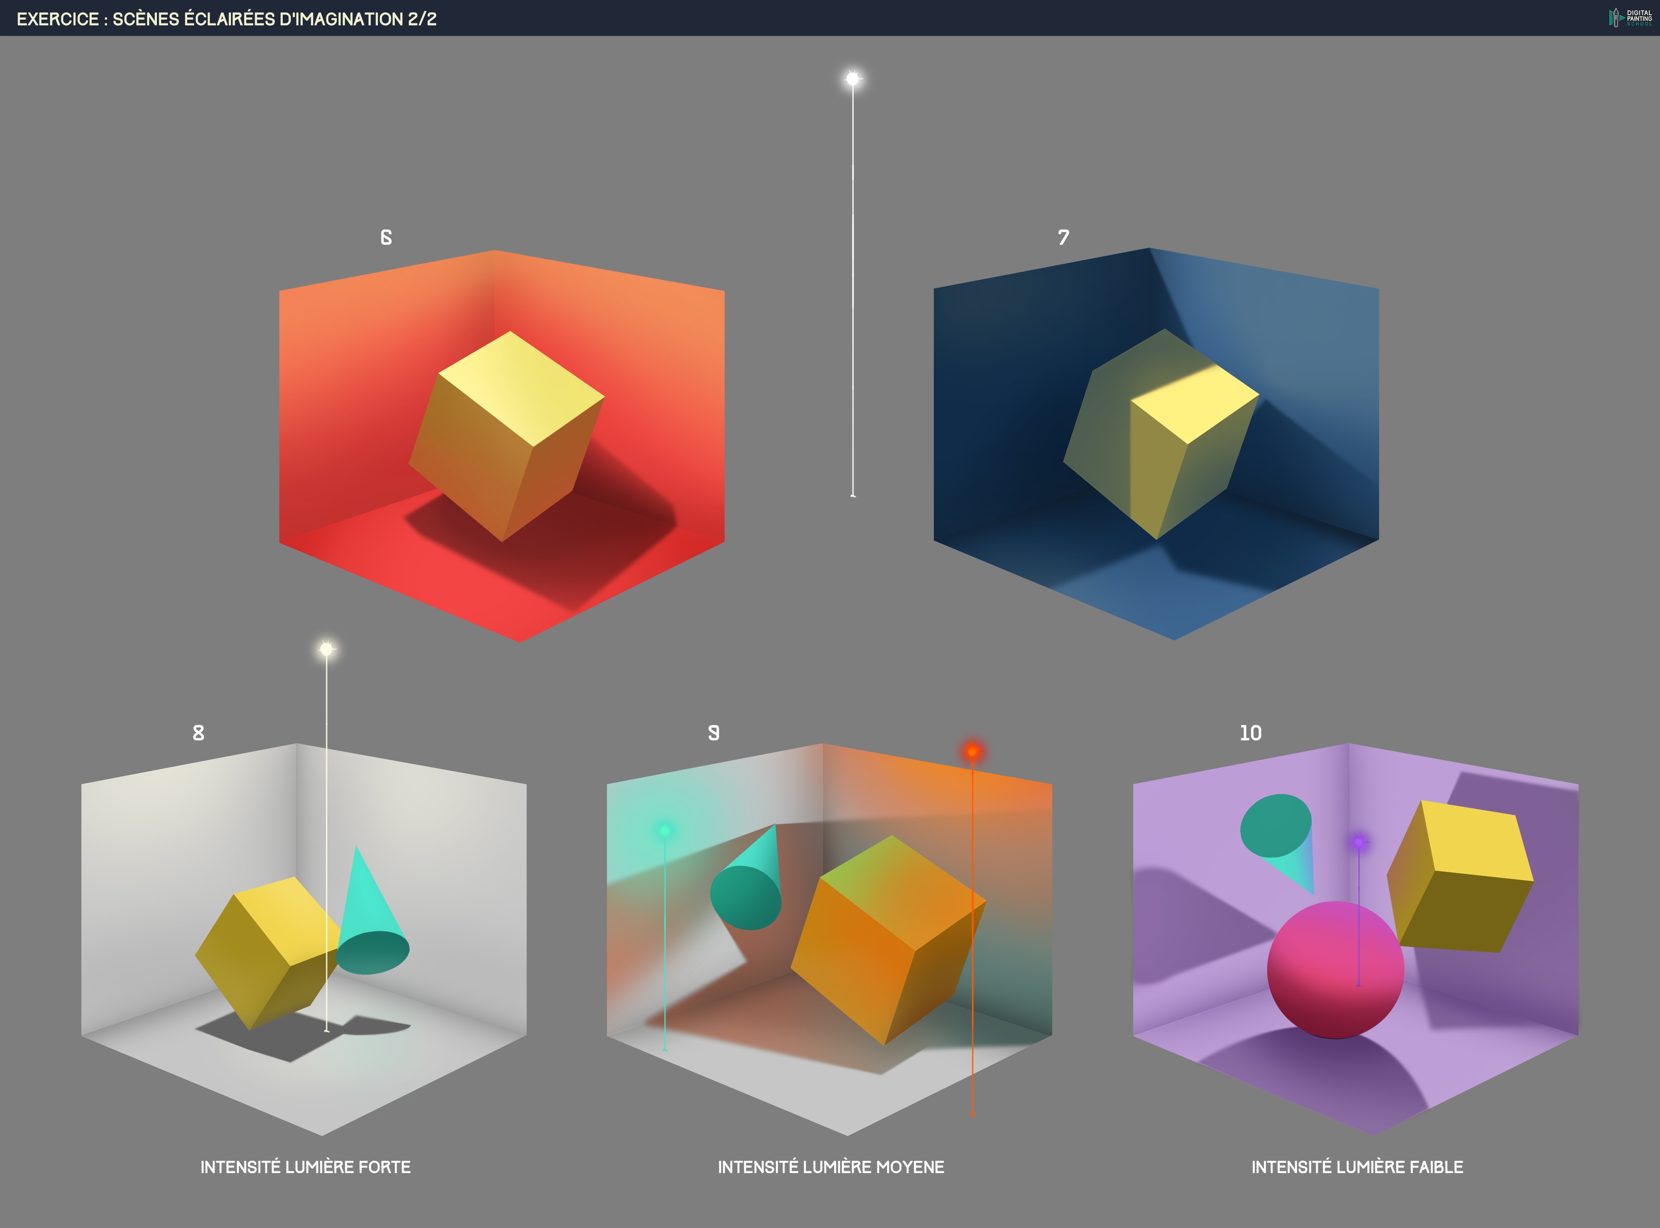
Task: Click the 'INTENSITÉ LUMIÈRE FAIBLE' caption
Action: [1357, 1167]
